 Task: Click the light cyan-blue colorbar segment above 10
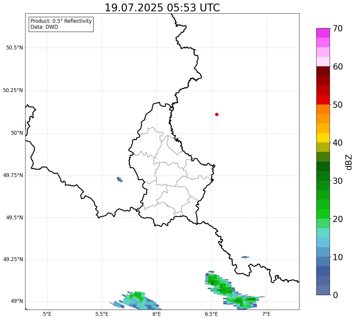[x=323, y=243]
